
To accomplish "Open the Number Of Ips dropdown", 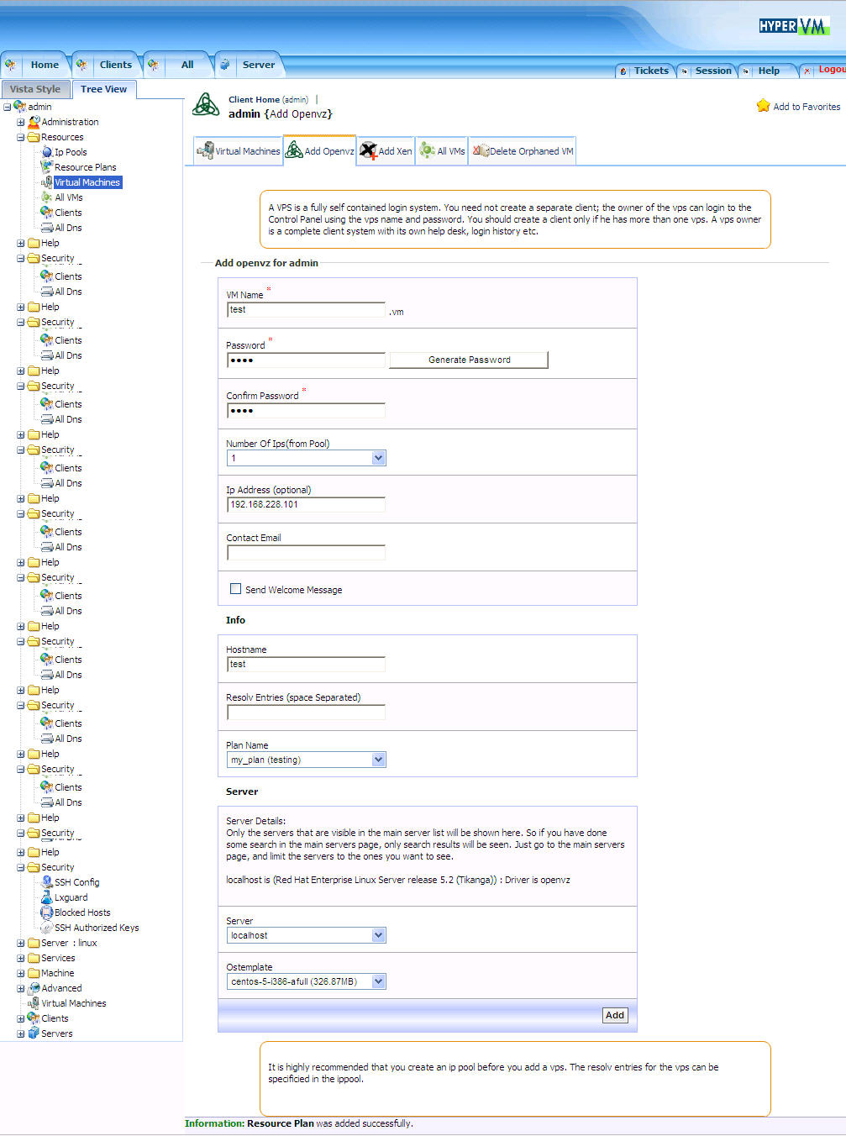I will (x=306, y=458).
